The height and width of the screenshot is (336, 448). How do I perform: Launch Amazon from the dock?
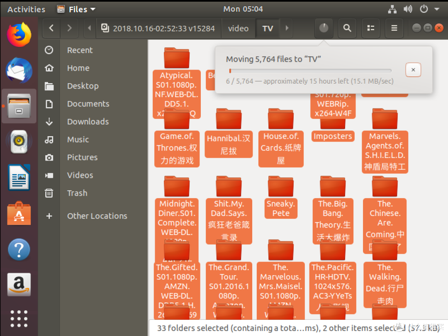[x=19, y=285]
